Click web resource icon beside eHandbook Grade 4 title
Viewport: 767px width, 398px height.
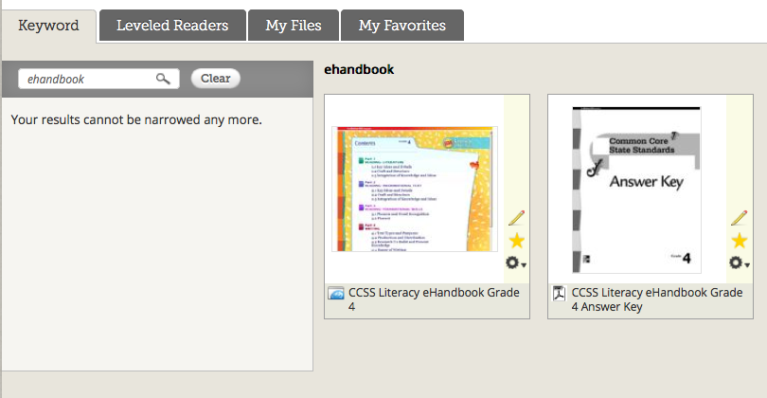(336, 294)
